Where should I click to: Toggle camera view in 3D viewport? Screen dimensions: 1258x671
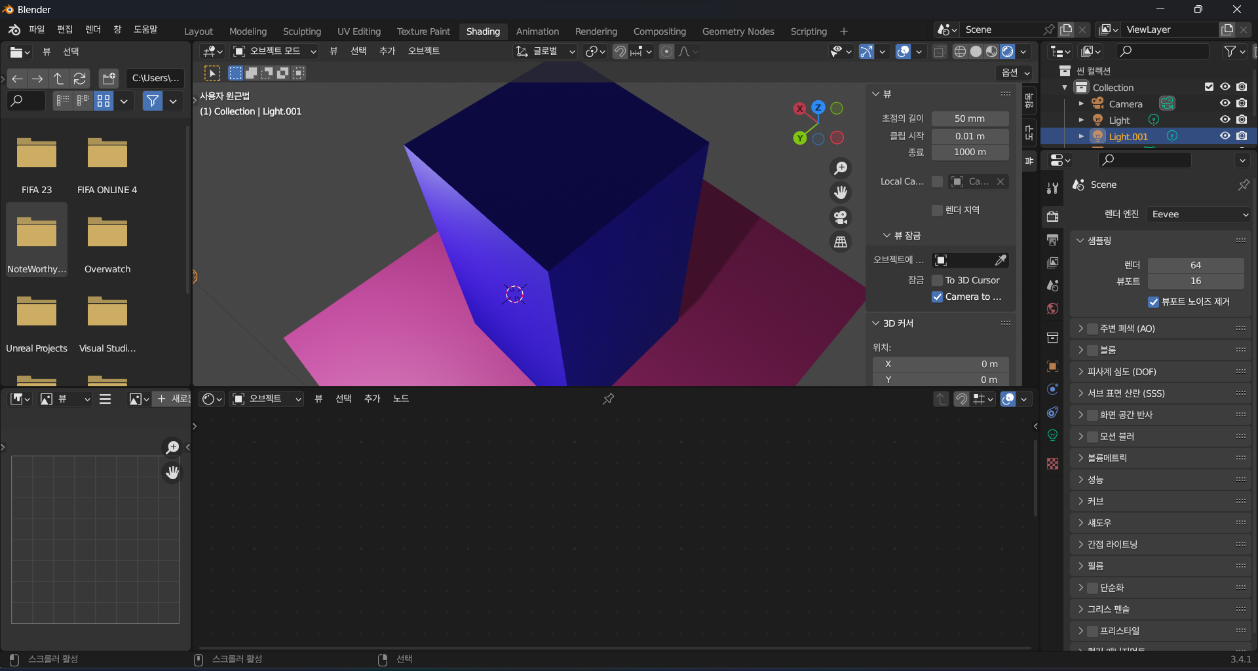[x=841, y=217]
